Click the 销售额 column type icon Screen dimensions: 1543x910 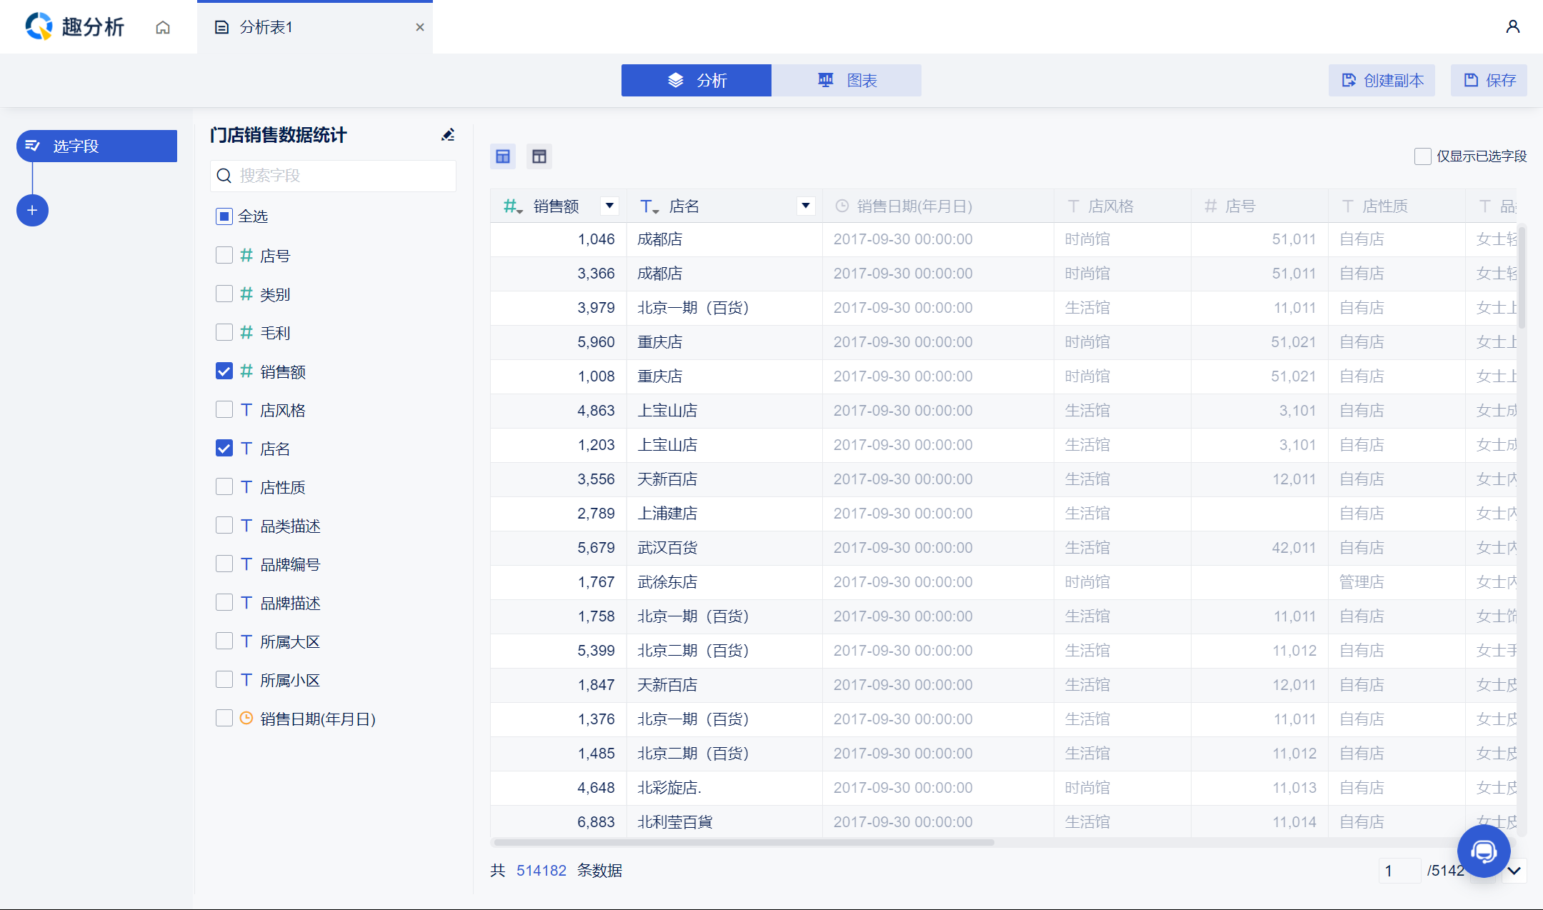(x=512, y=206)
